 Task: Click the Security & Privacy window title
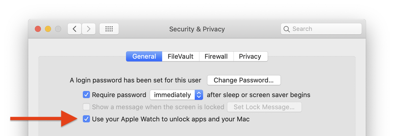click(x=197, y=29)
